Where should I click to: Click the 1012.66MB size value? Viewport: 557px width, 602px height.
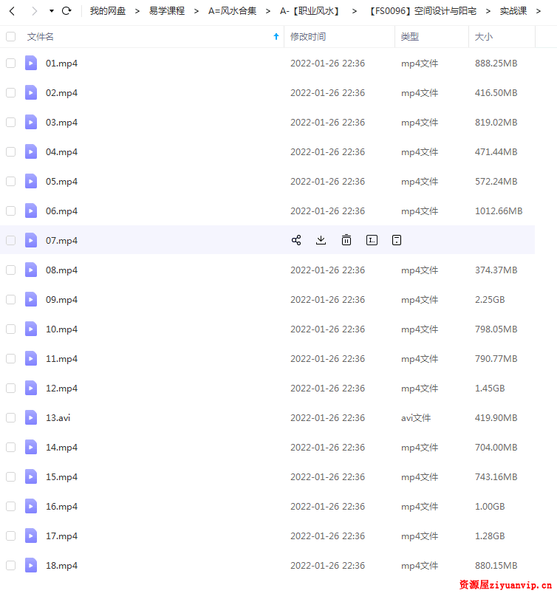[x=499, y=211]
